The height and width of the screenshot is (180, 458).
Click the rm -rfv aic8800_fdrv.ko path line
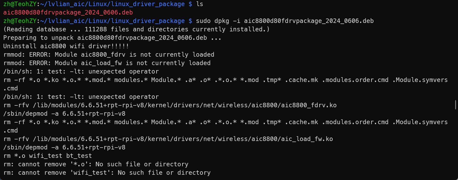[x=170, y=105]
